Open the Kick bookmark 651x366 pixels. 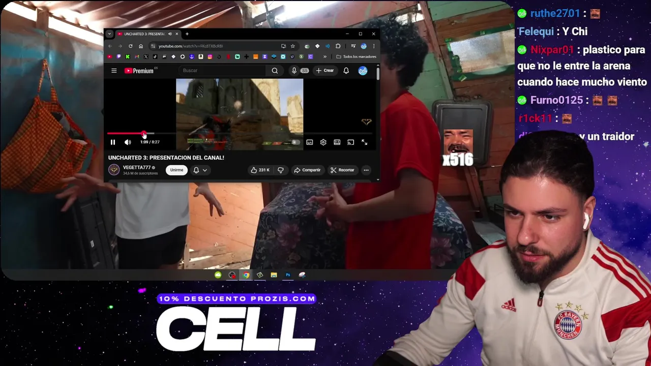point(128,56)
